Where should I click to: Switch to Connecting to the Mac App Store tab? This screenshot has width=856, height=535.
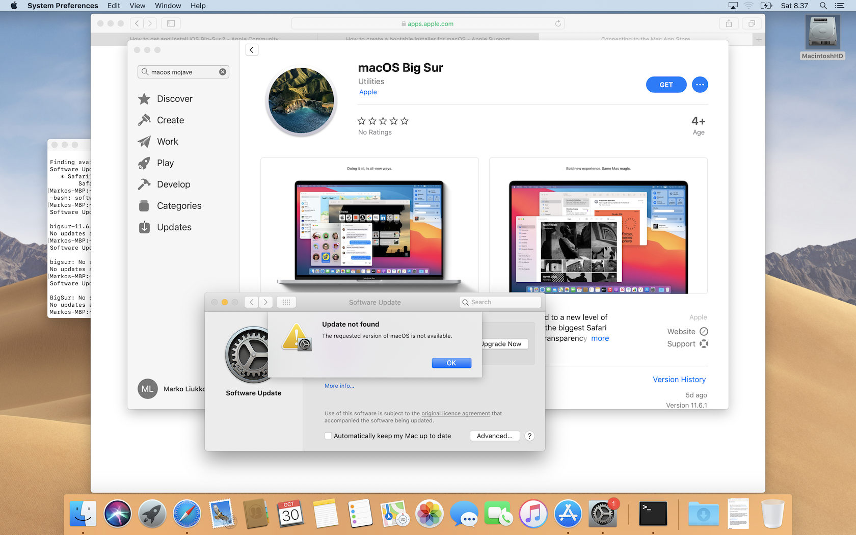click(x=645, y=39)
